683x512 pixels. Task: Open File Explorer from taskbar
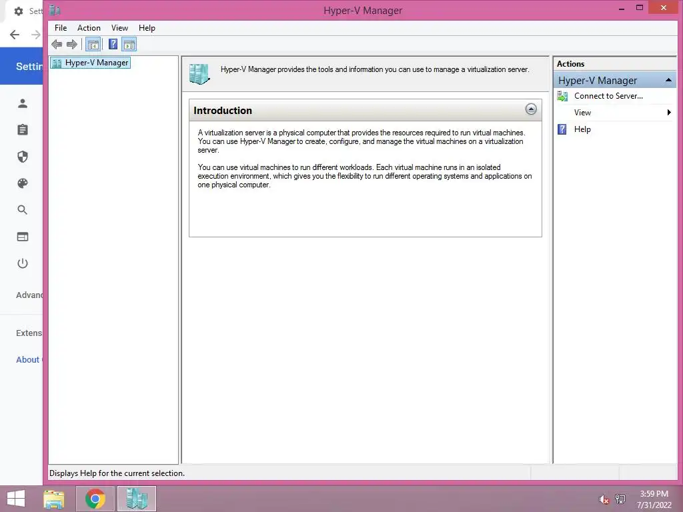(x=54, y=499)
